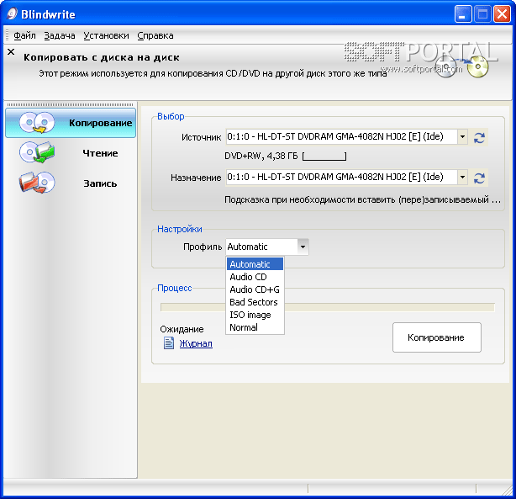Collapse the Профиль dropdown arrow
516x499 pixels.
pyautogui.click(x=303, y=247)
